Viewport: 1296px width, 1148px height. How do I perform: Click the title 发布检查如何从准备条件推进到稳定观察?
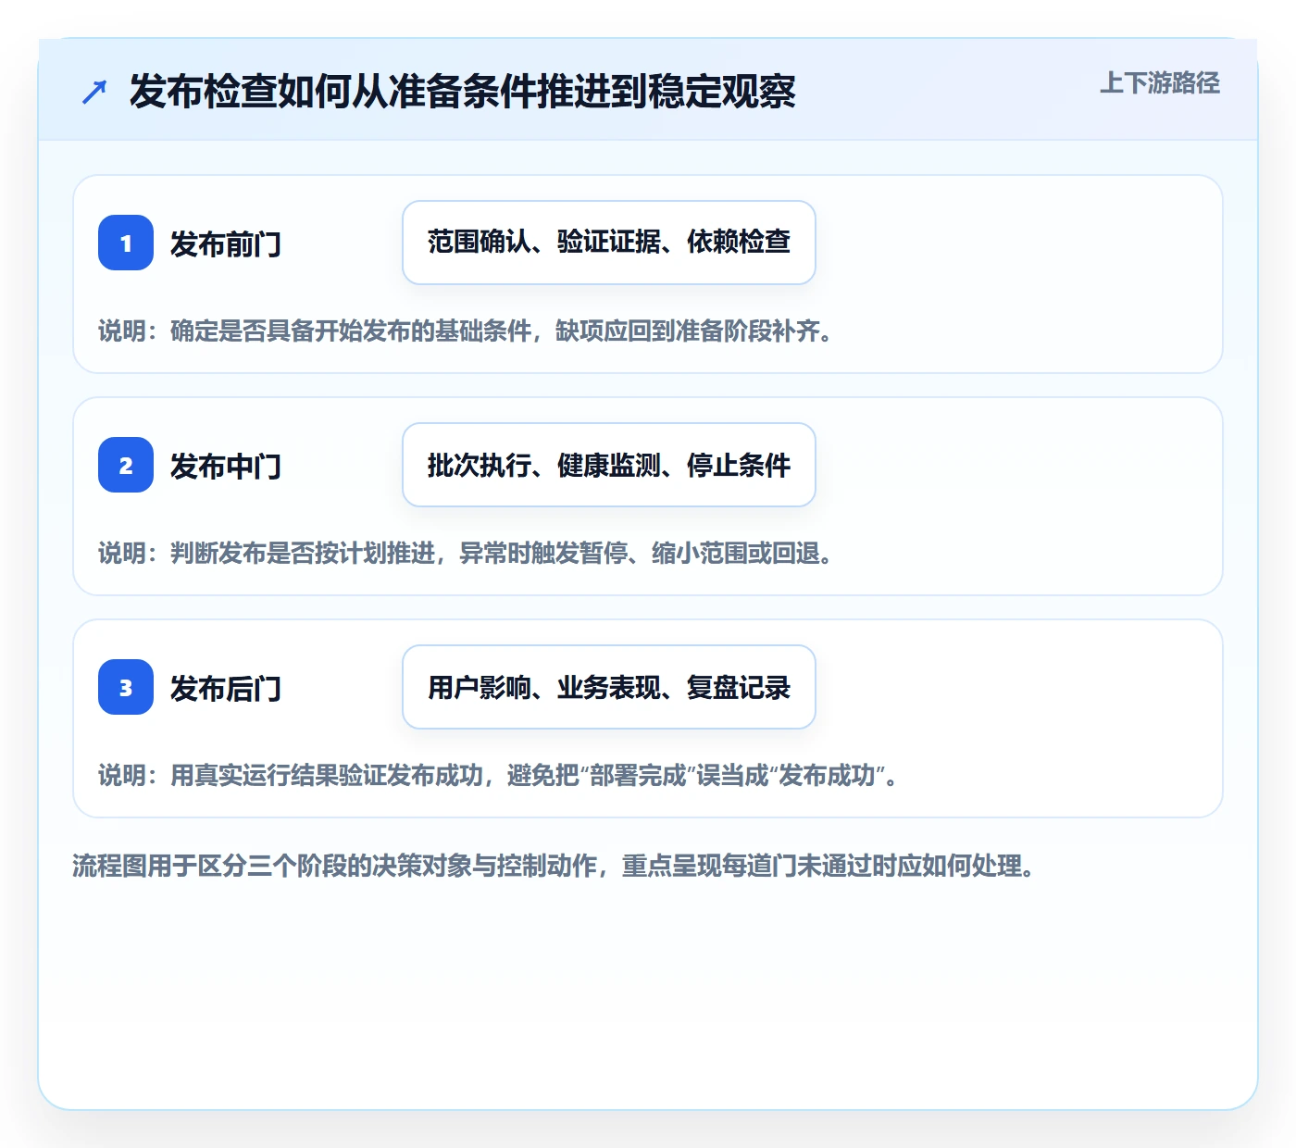point(463,92)
